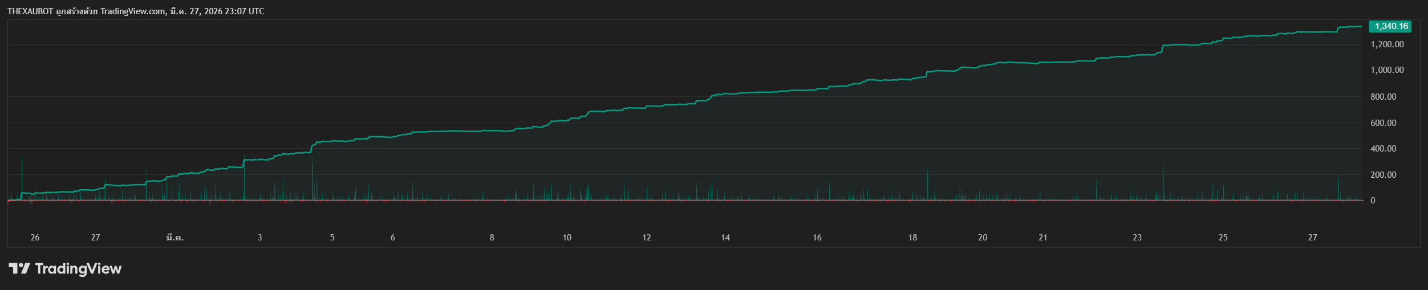The width and height of the screenshot is (1428, 290).
Task: Click the date label 25 on time axis
Action: [x=1223, y=238]
